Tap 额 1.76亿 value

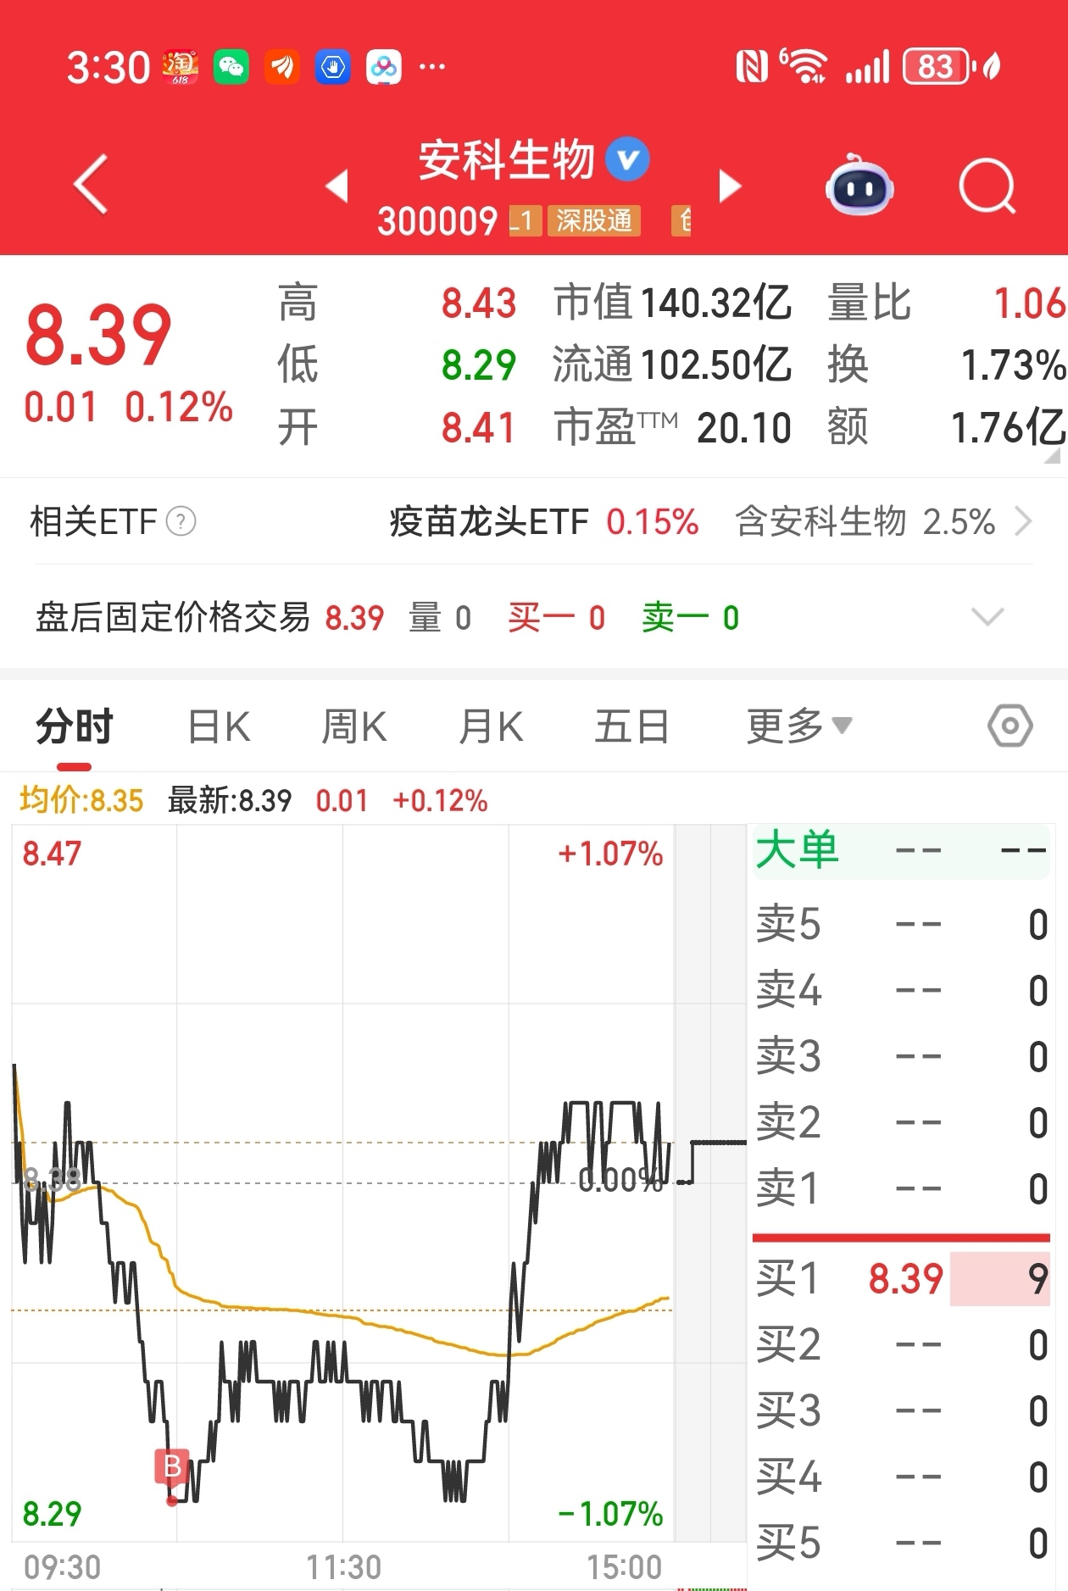946,427
